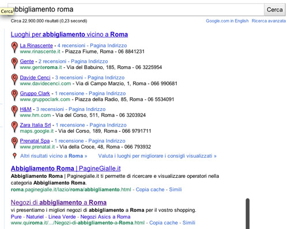Click Circa 22.900.000 risultati text
The height and width of the screenshot is (229, 288).
point(49,21)
